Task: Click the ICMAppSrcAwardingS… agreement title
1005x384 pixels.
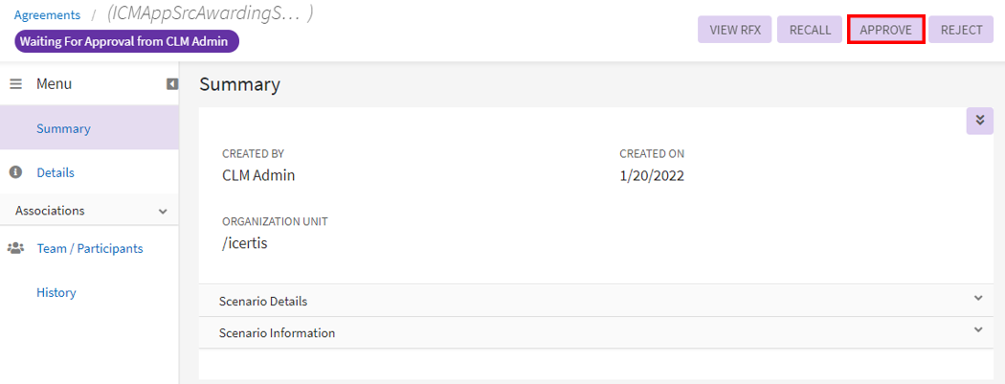Action: 209,14
